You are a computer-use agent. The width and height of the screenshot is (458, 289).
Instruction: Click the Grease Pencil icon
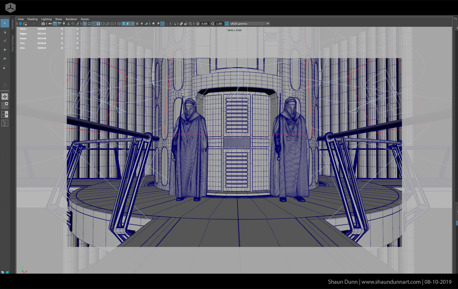click(78, 24)
